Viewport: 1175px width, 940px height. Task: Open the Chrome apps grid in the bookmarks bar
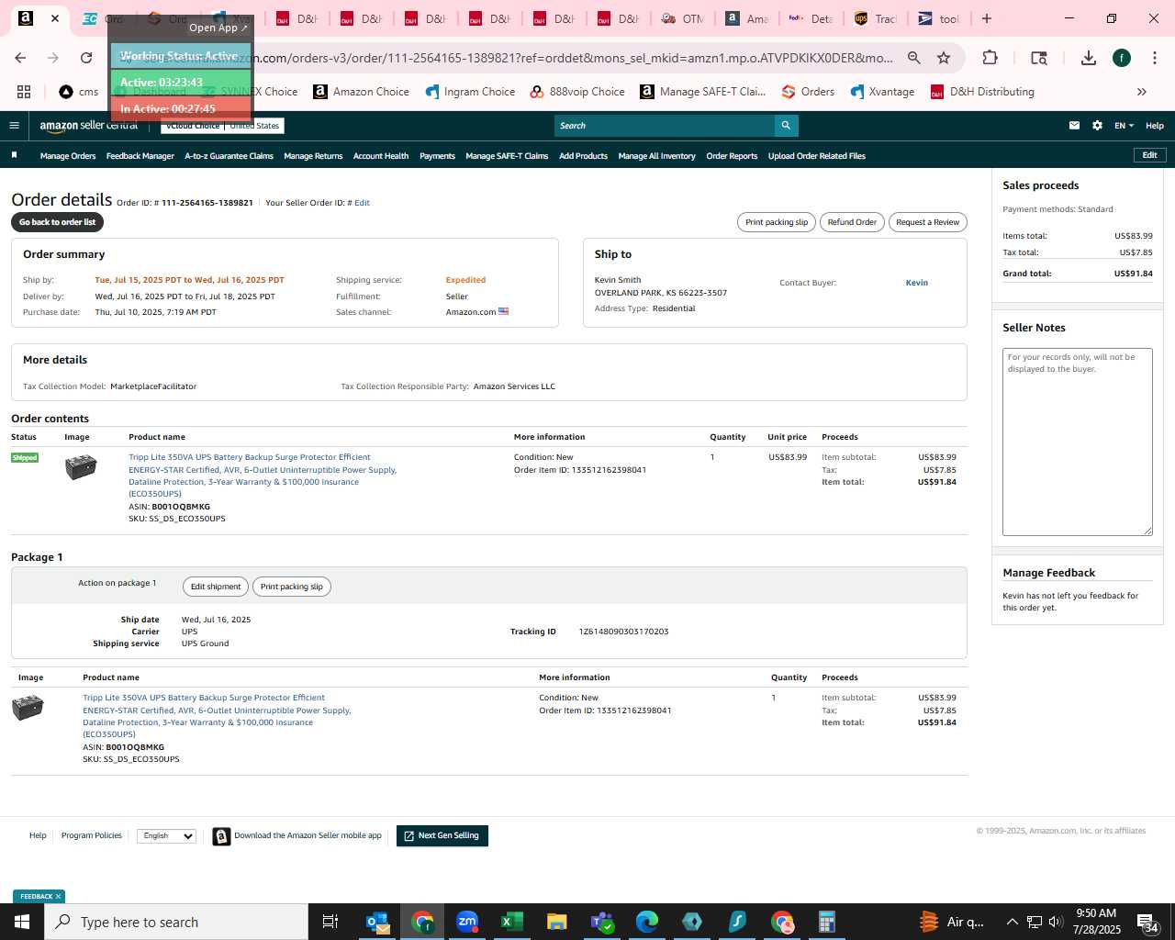click(x=24, y=92)
